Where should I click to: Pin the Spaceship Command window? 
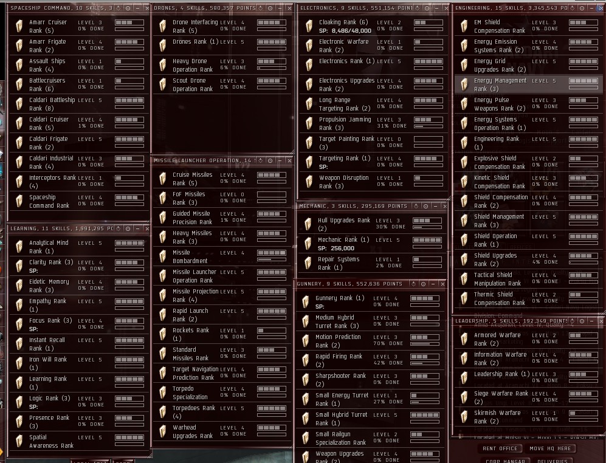128,8
